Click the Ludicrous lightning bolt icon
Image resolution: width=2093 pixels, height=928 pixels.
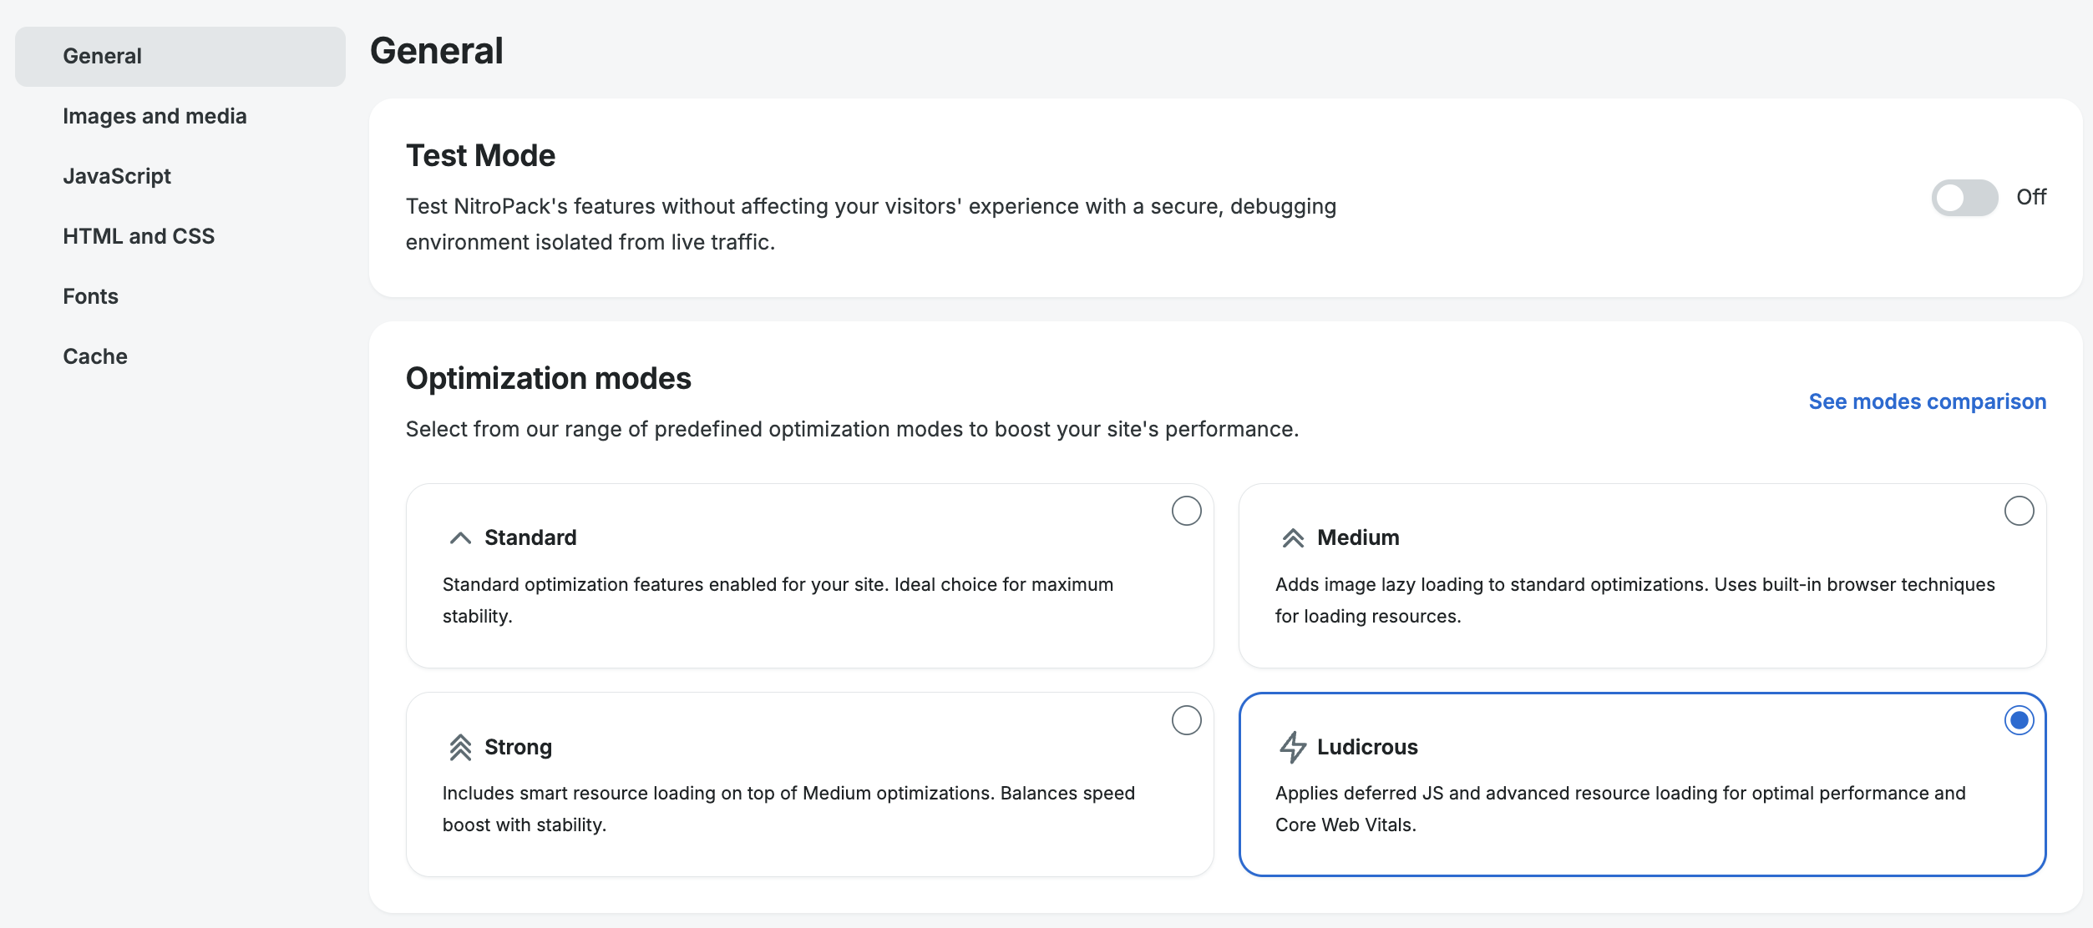click(x=1293, y=747)
